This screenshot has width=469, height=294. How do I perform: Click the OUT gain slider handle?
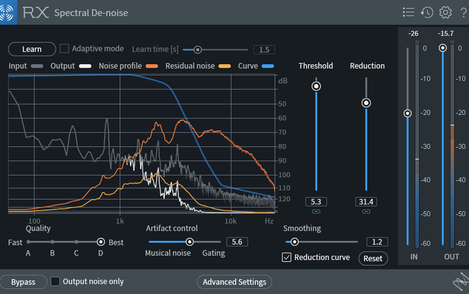coord(442,48)
